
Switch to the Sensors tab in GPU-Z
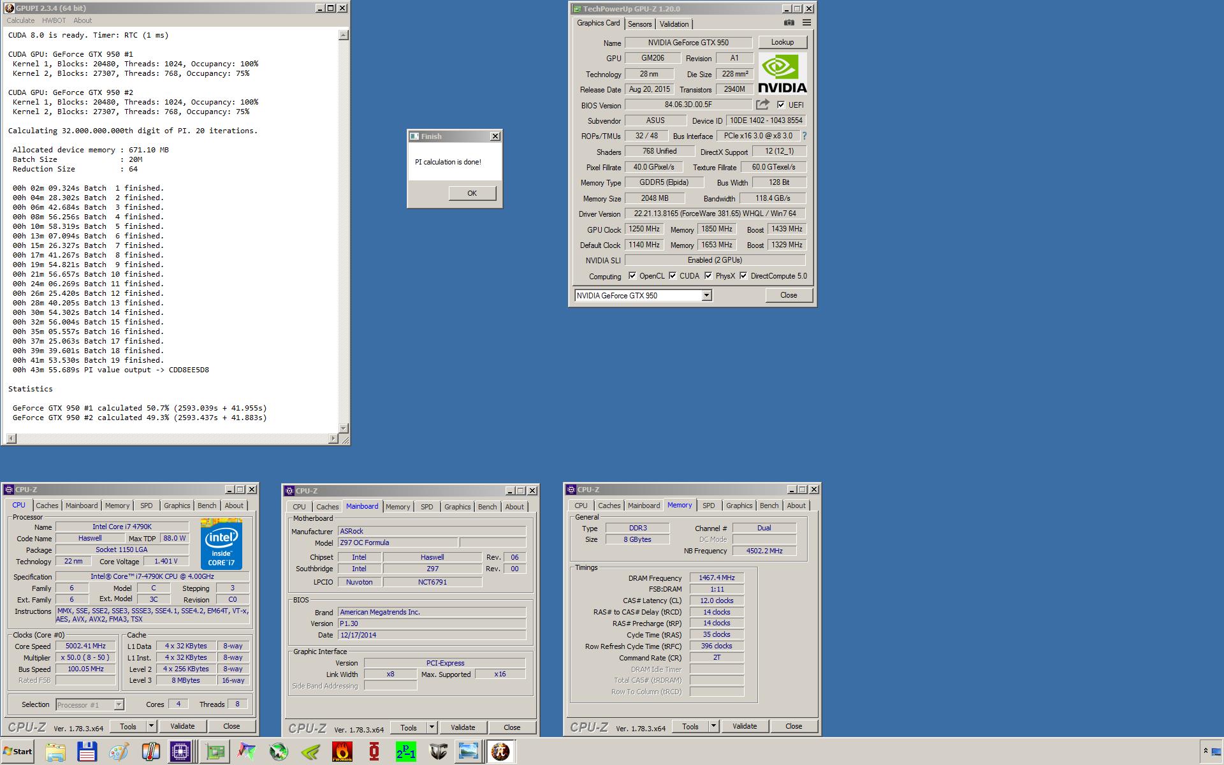pyautogui.click(x=639, y=24)
